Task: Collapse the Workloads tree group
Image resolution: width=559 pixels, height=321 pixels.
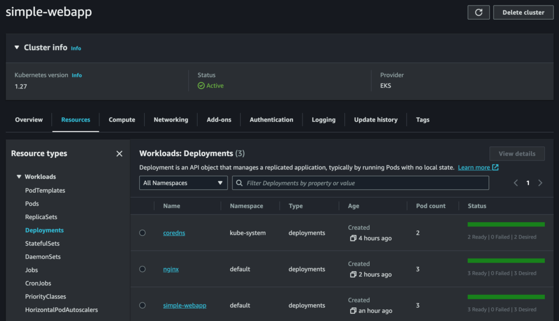Action: tap(19, 177)
